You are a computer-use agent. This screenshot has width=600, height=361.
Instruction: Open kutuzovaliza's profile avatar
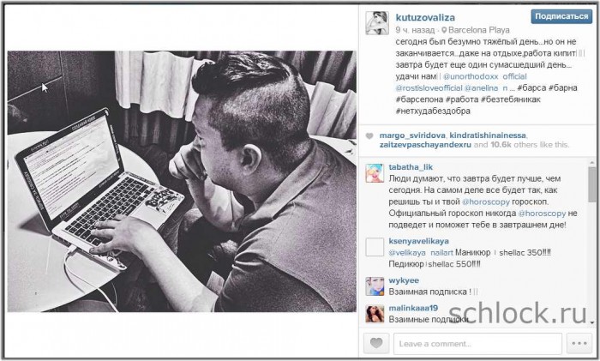377,23
